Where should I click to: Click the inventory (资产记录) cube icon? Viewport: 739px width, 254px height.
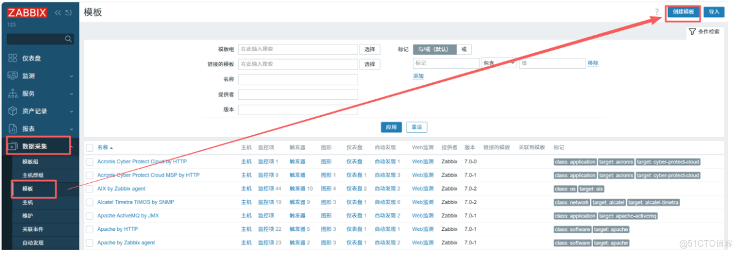[12, 111]
